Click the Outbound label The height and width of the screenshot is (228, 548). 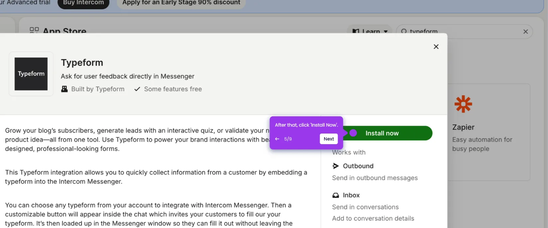point(358,166)
